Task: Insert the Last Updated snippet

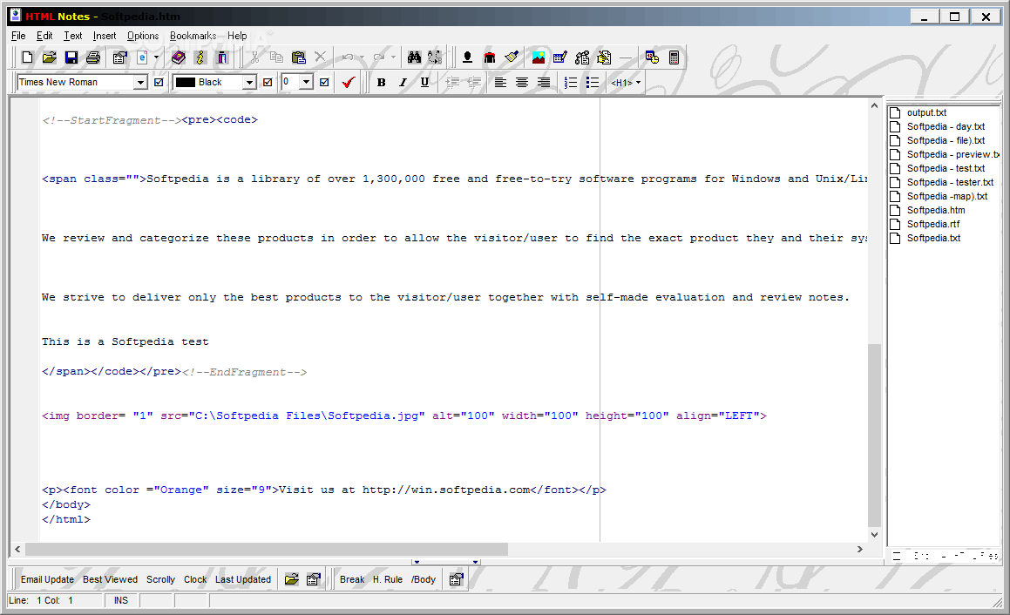Action: (243, 579)
